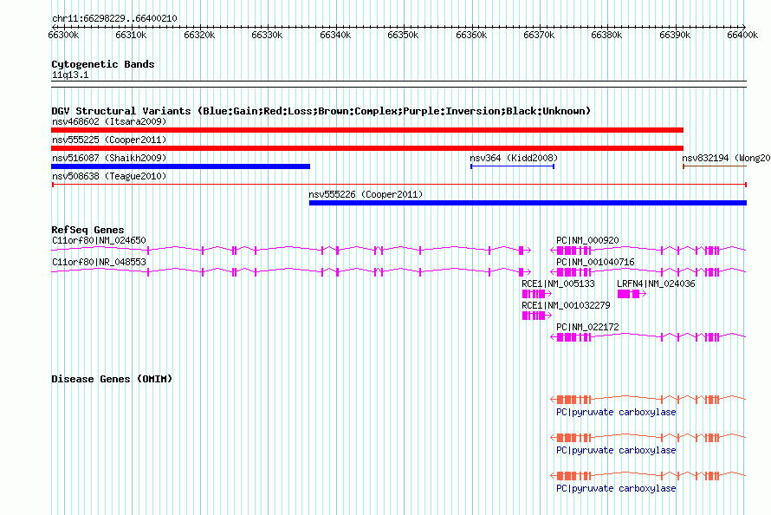Click the 66380k ruler tick label
This screenshot has height=515, width=771.
[x=606, y=35]
